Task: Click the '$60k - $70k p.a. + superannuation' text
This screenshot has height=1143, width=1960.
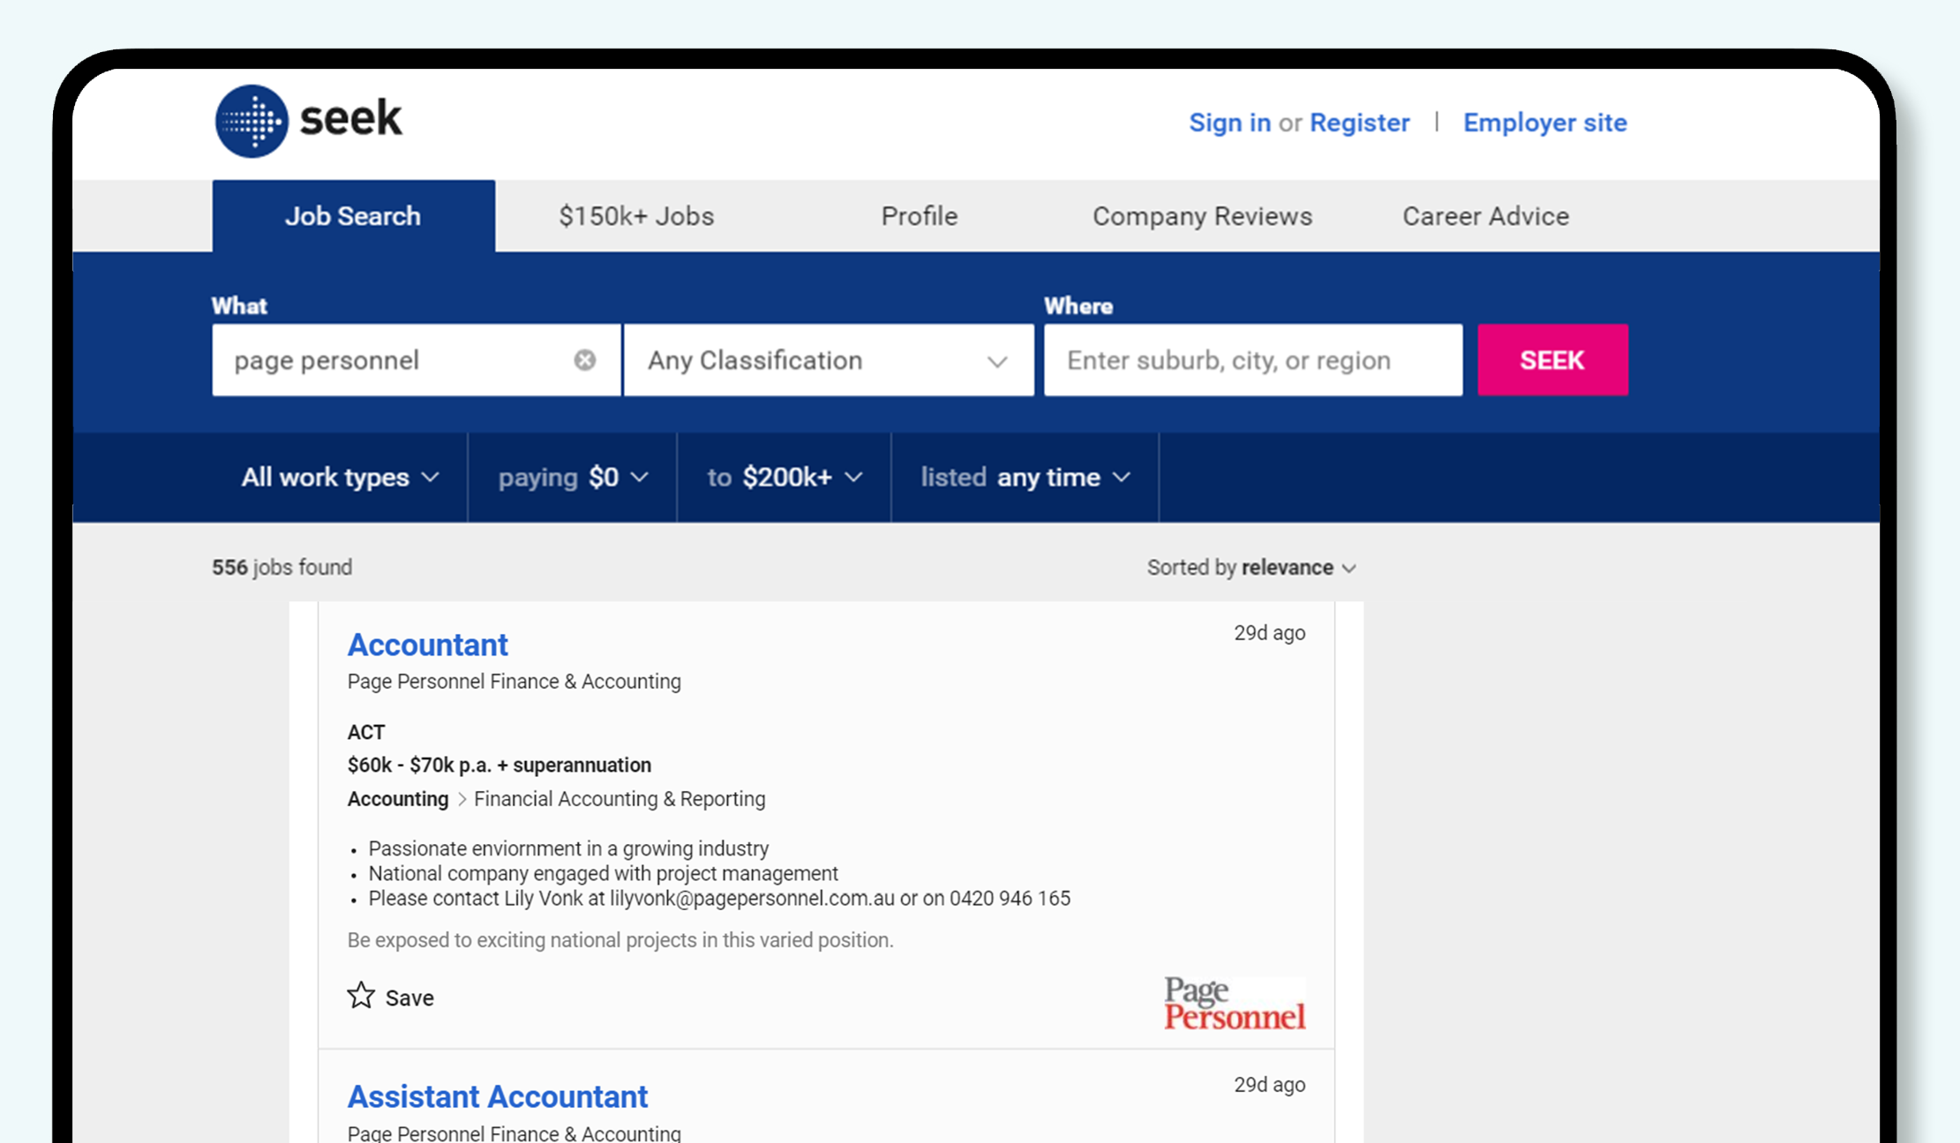Action: point(499,765)
